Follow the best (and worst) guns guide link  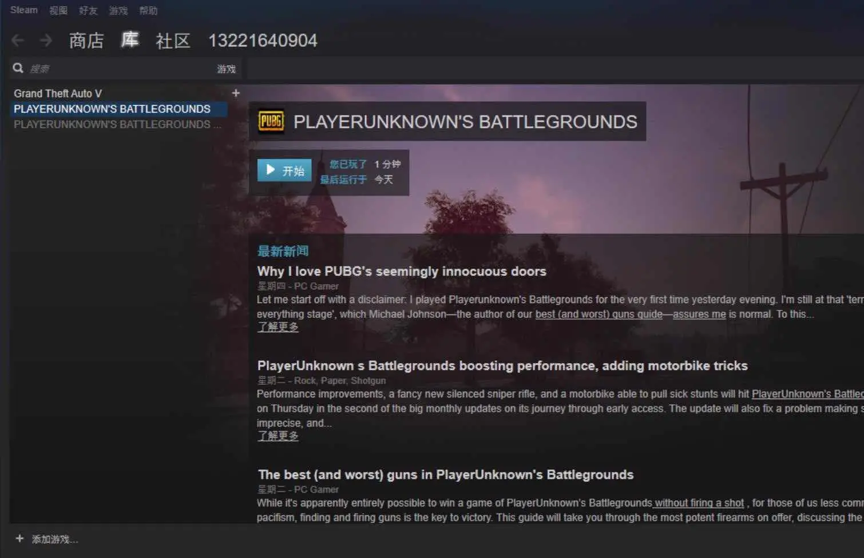(x=599, y=314)
